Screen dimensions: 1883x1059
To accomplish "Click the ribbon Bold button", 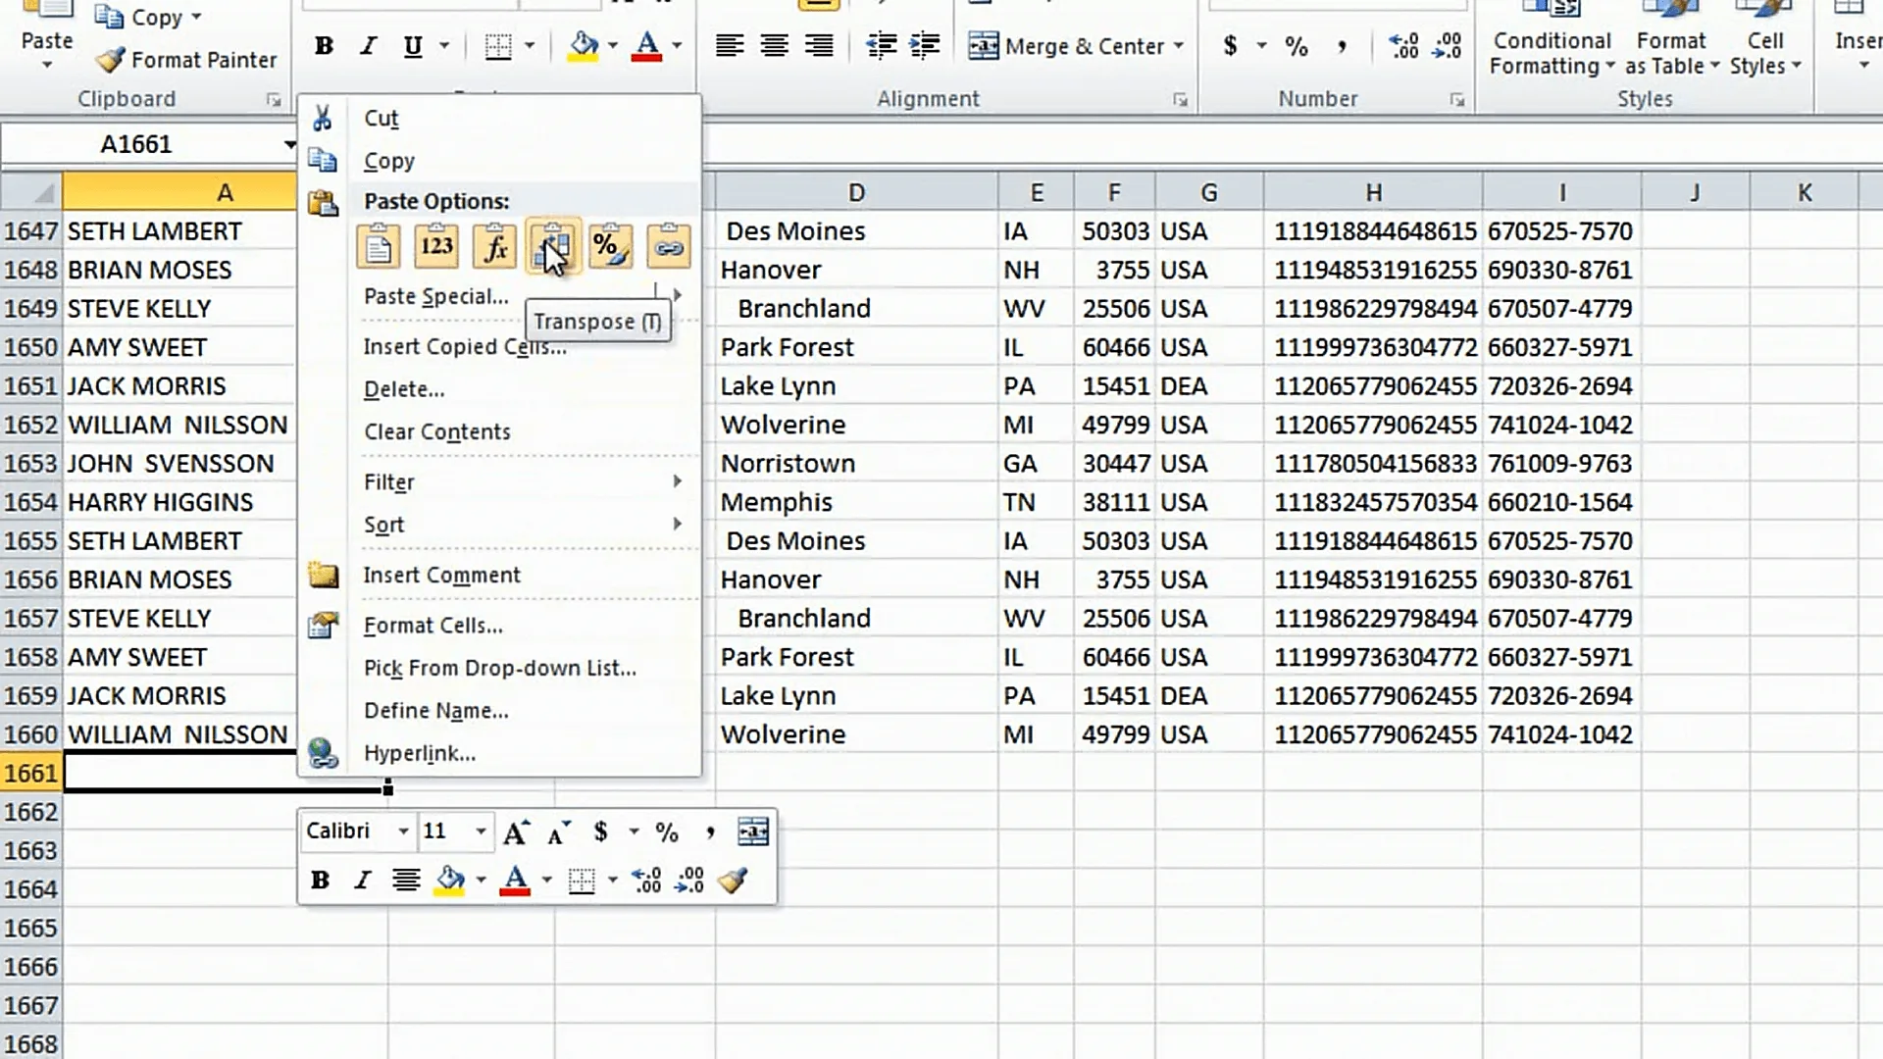I will click(x=324, y=46).
